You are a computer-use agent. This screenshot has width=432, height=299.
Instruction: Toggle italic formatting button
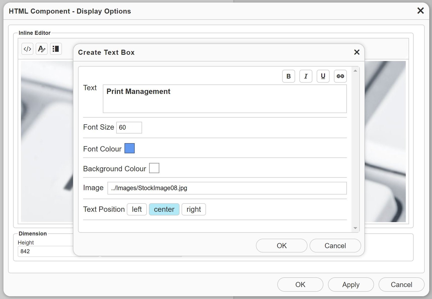[x=306, y=76]
